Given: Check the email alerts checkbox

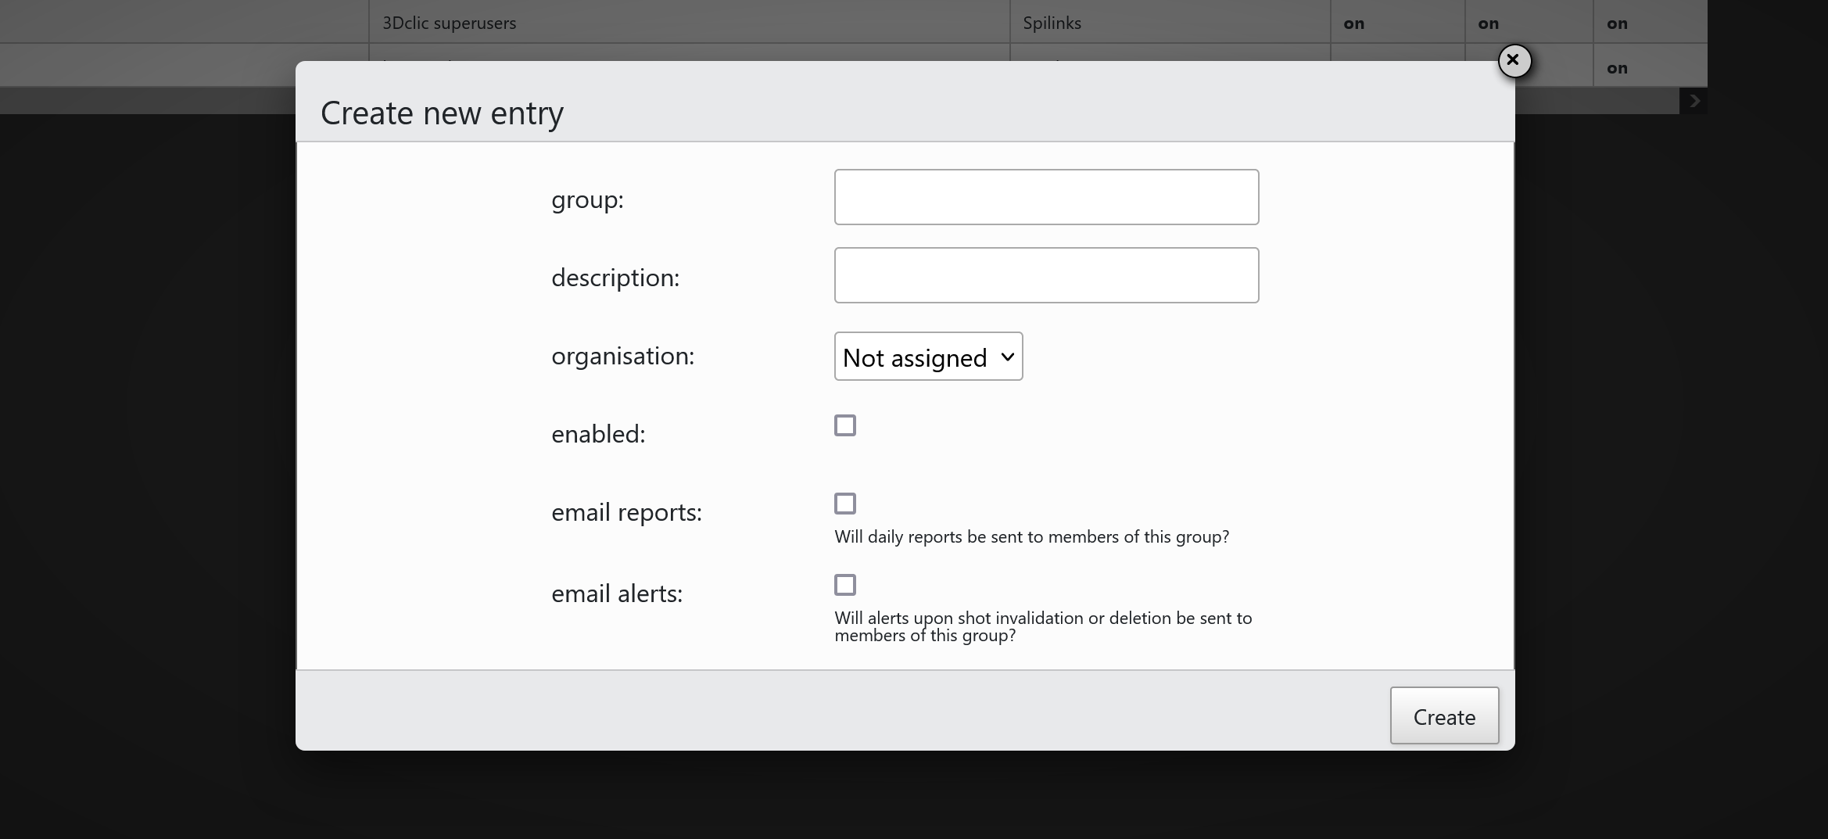Looking at the screenshot, I should (844, 585).
